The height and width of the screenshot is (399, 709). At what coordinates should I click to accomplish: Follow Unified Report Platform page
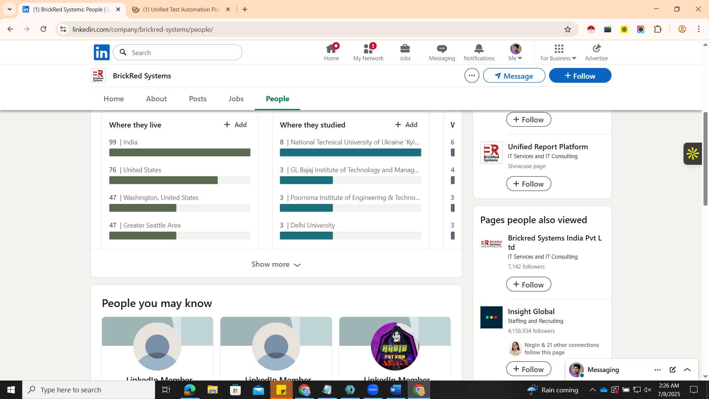[x=528, y=184]
